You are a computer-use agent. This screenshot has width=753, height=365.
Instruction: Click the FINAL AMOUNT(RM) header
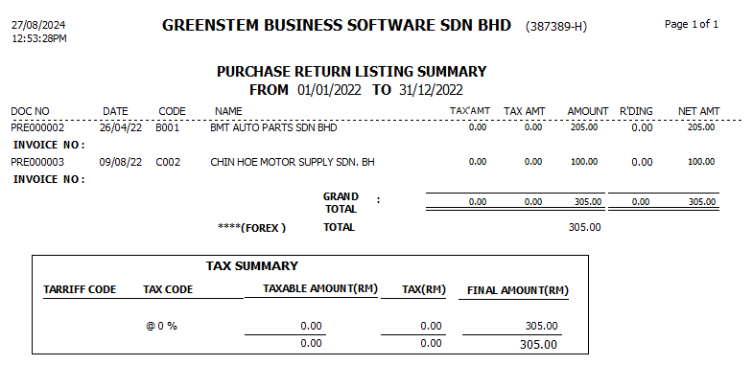(518, 290)
